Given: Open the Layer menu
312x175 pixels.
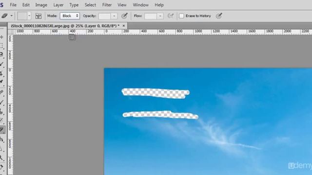Looking at the screenshot, I should 58,5.
